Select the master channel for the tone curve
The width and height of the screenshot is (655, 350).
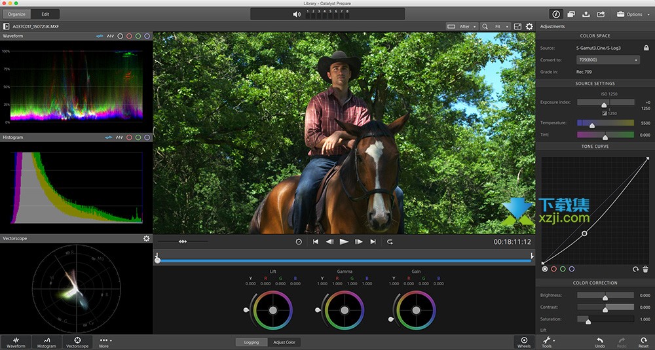click(545, 269)
